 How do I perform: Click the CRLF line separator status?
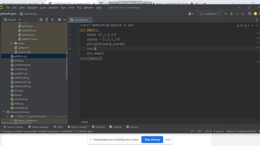point(199,131)
